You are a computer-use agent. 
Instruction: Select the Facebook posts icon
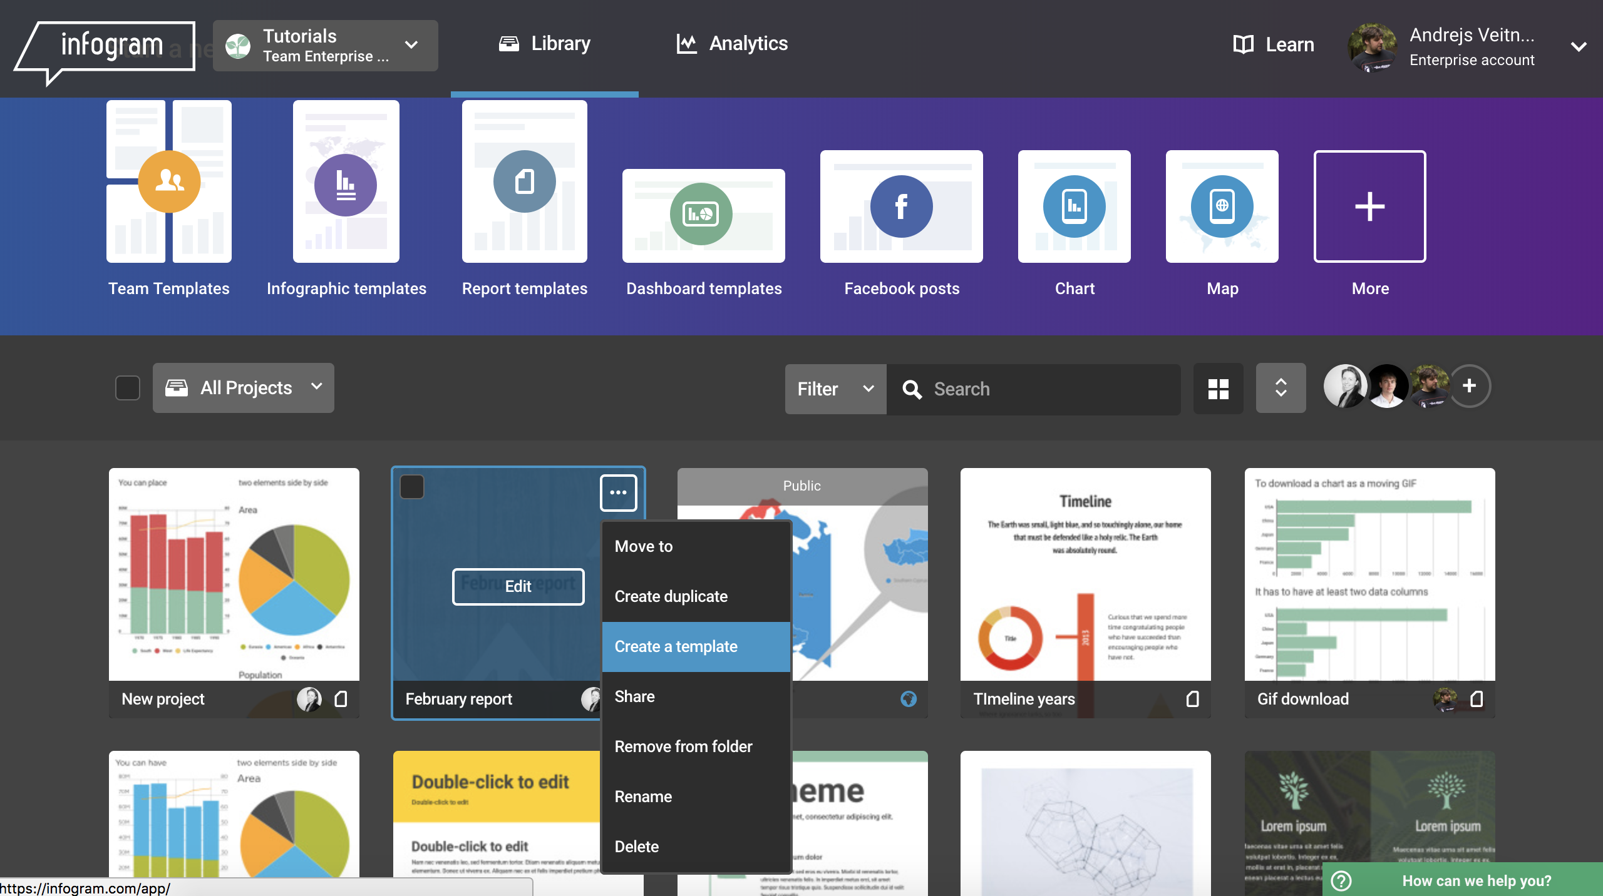pos(900,206)
